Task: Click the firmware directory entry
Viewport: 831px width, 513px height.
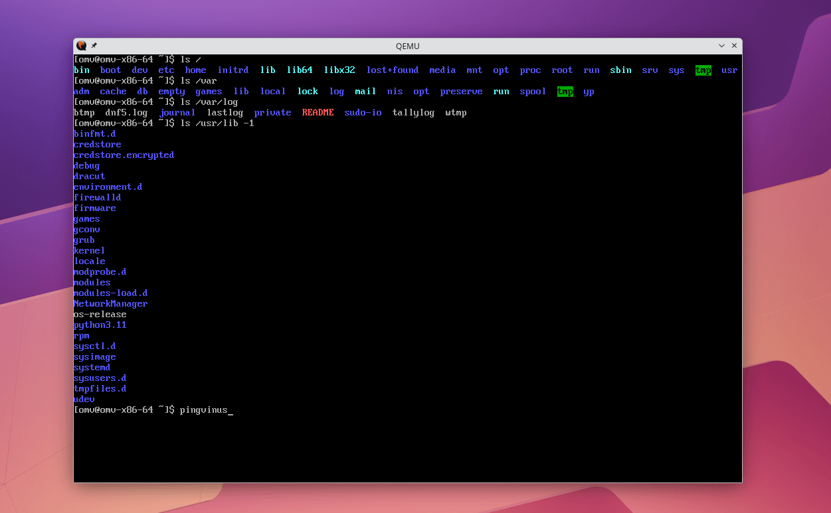Action: pos(95,208)
